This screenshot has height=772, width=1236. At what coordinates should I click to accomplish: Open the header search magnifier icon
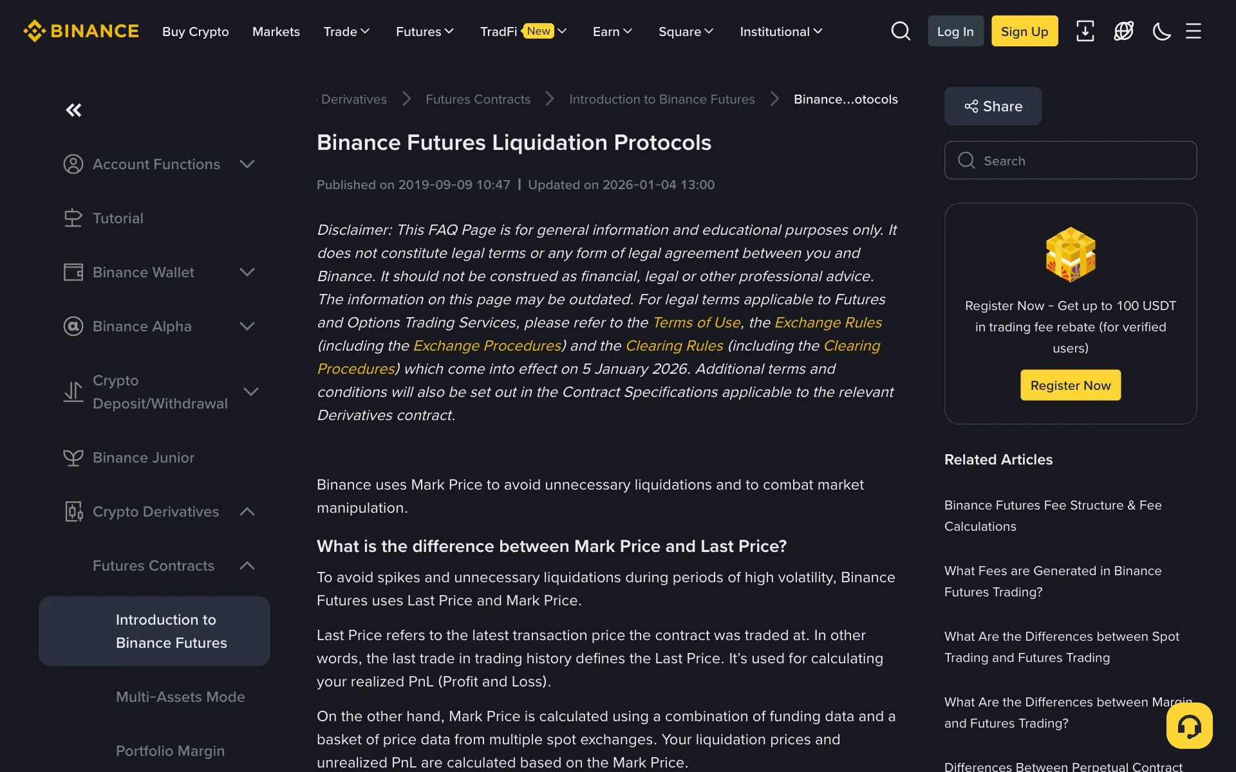pos(901,31)
